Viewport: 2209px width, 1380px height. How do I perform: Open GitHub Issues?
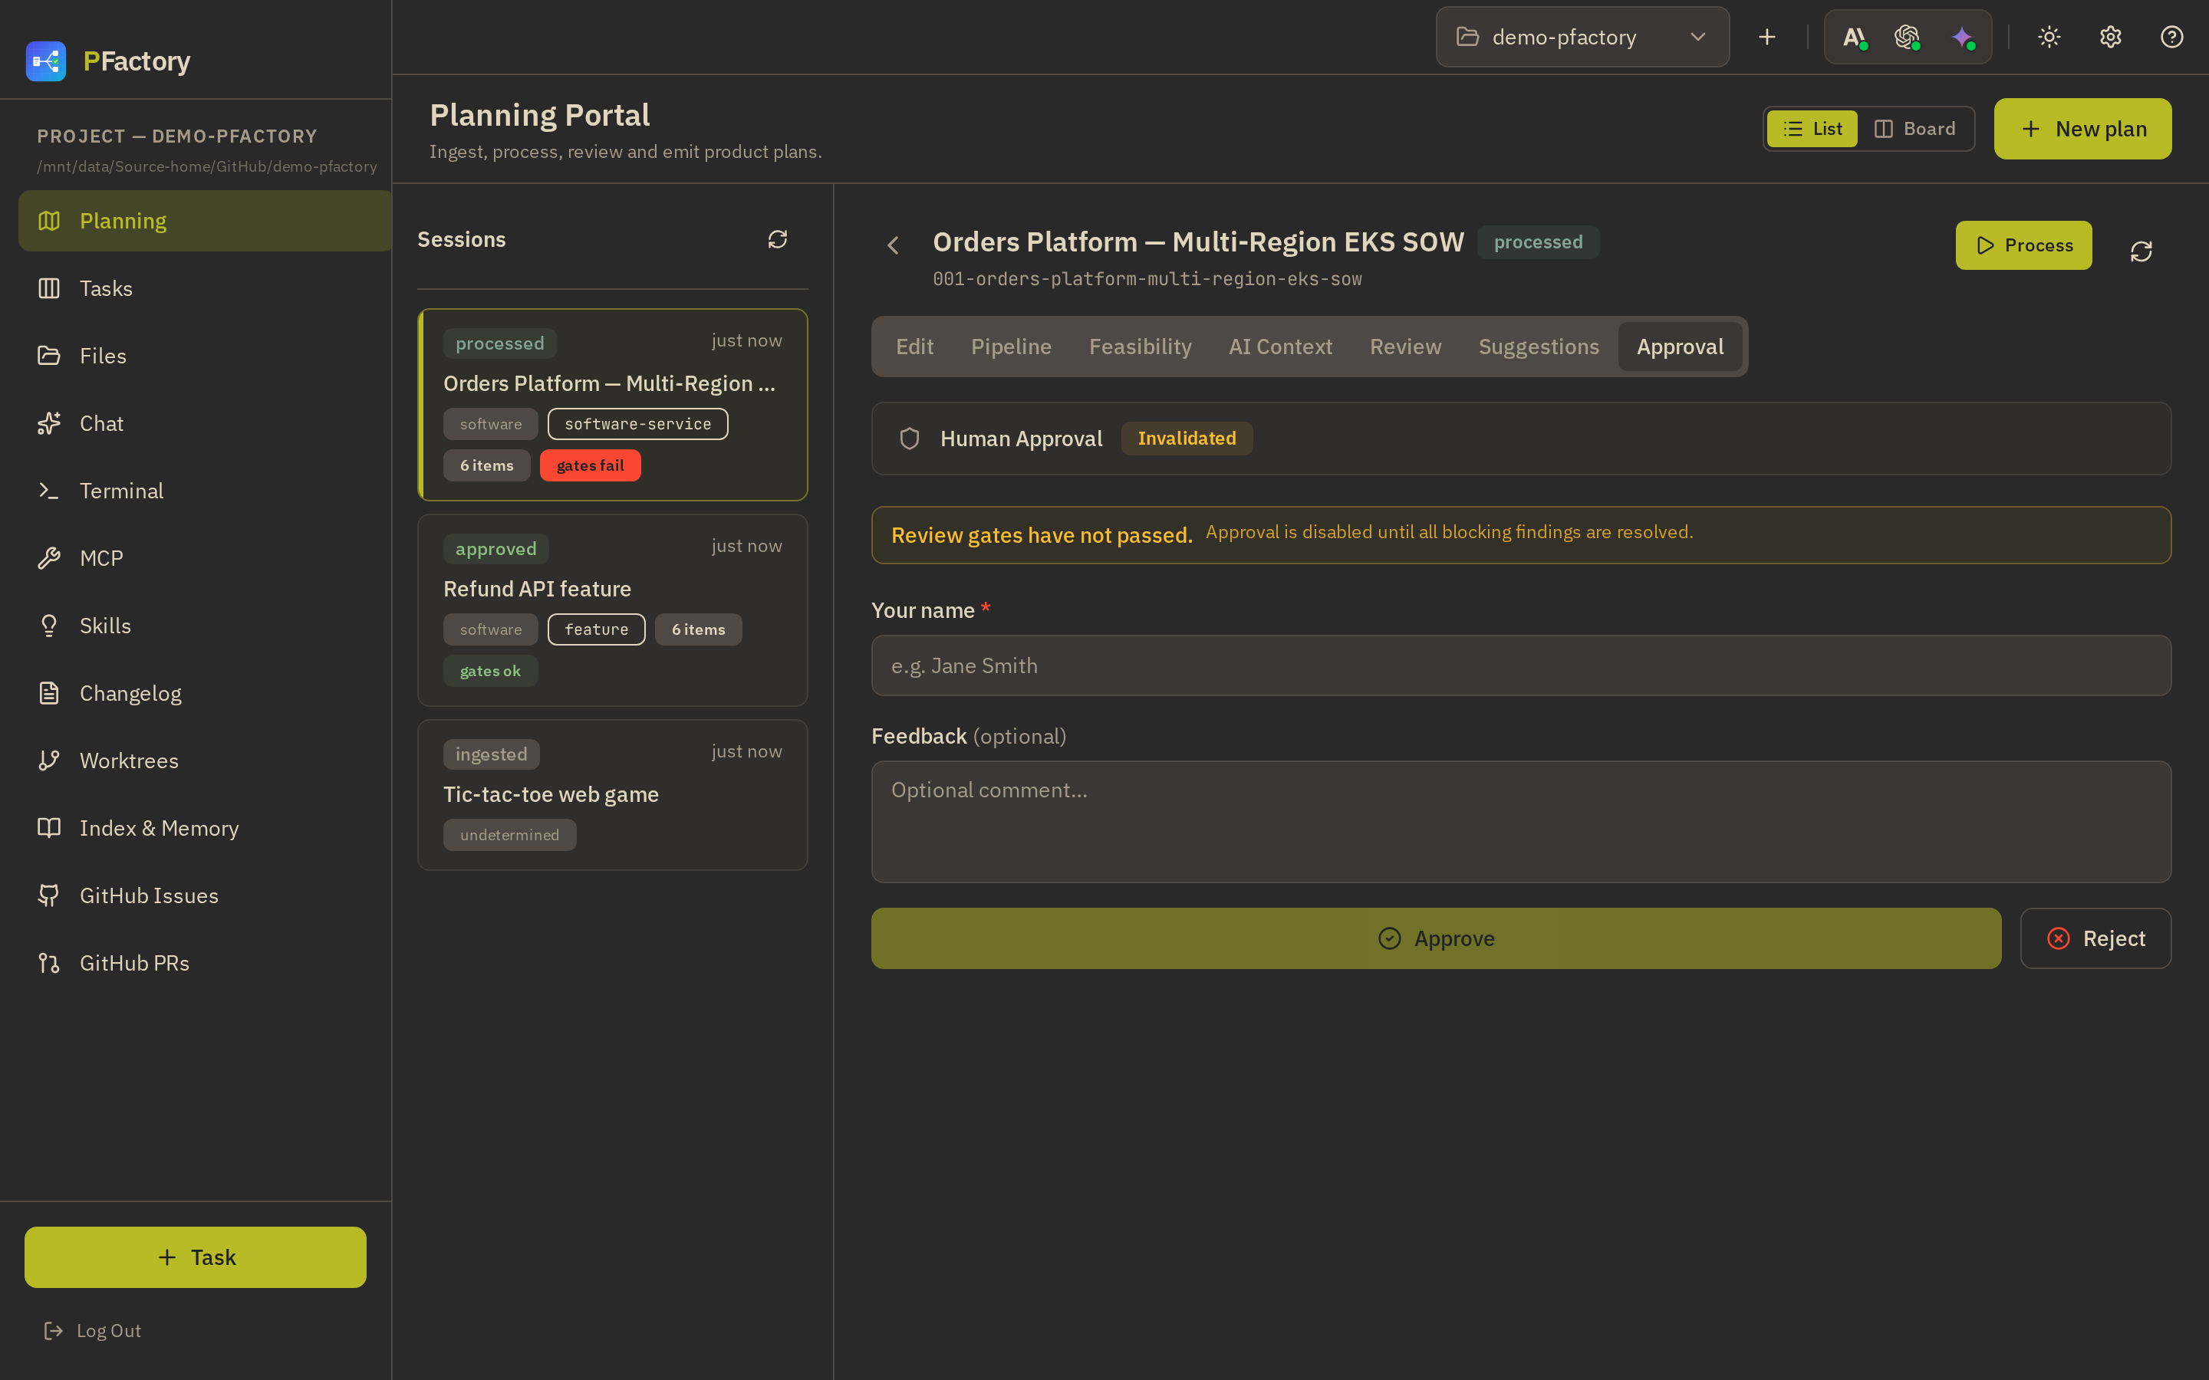tap(205, 896)
